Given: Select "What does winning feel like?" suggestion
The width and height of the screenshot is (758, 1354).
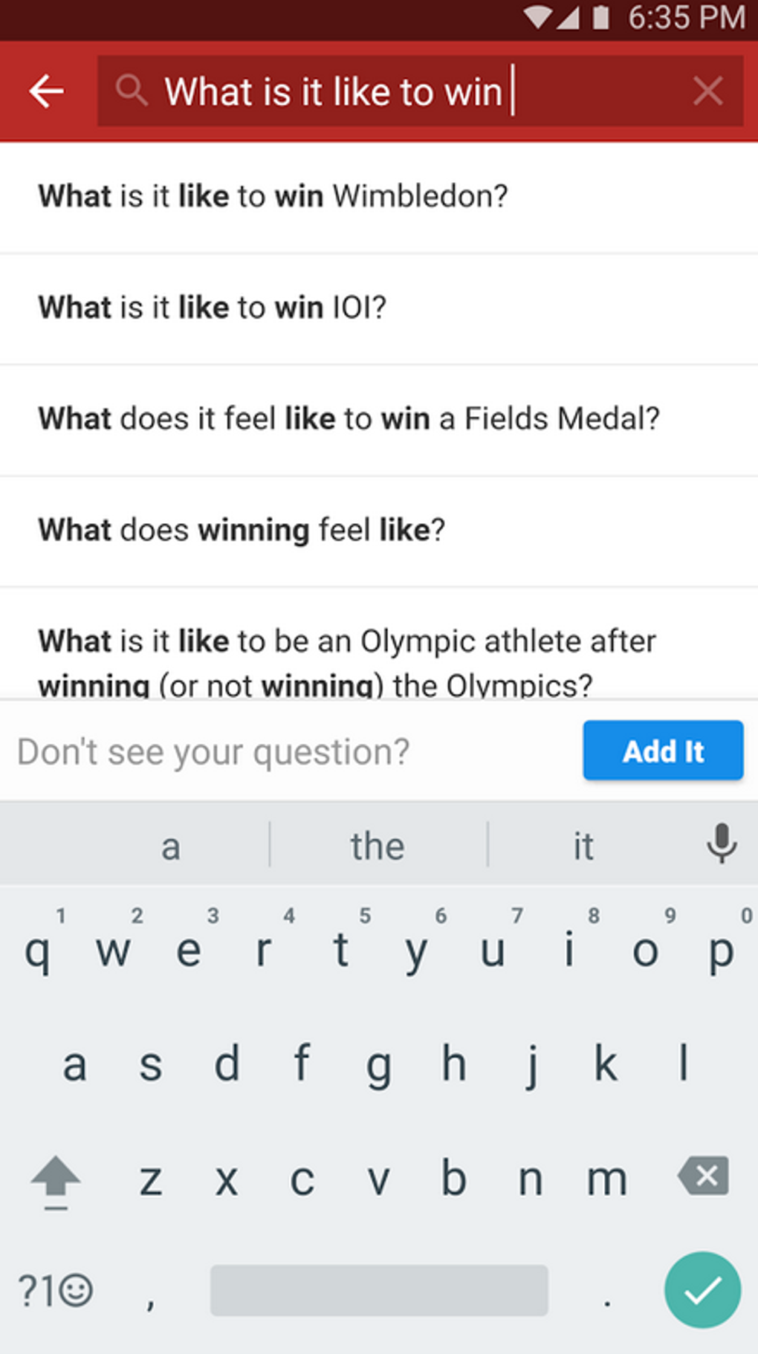Looking at the screenshot, I should pyautogui.click(x=242, y=531).
